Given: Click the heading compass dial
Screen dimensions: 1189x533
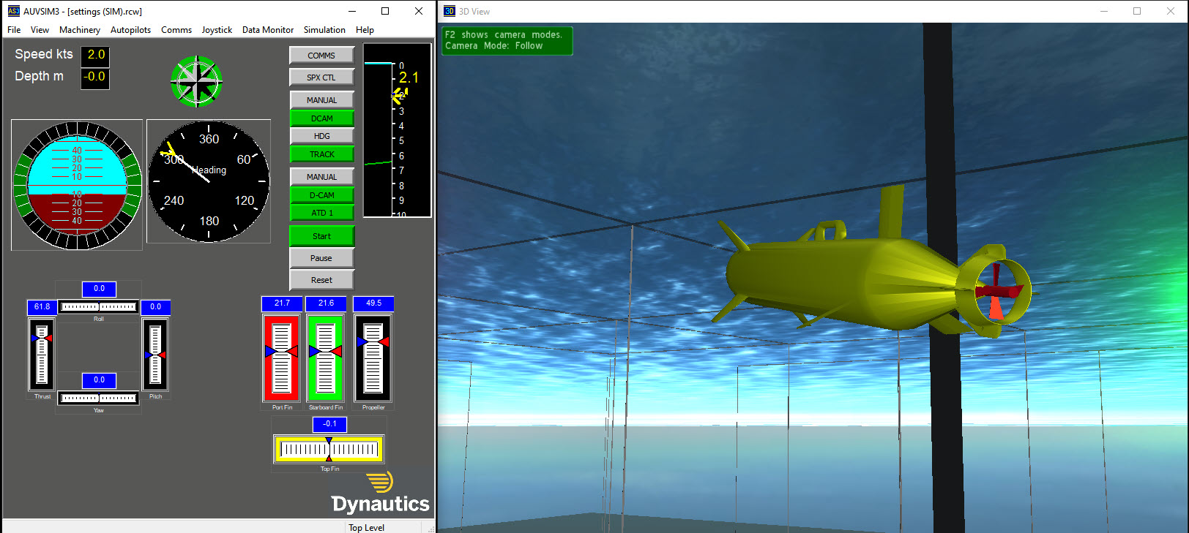Looking at the screenshot, I should tap(209, 181).
